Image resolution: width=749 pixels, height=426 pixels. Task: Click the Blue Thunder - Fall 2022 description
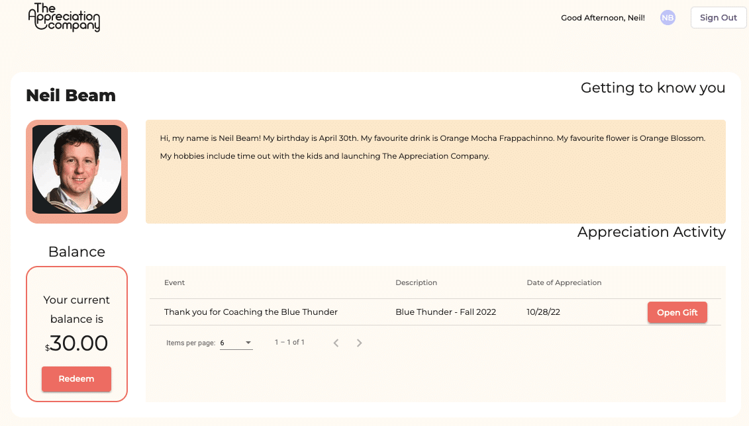tap(446, 312)
